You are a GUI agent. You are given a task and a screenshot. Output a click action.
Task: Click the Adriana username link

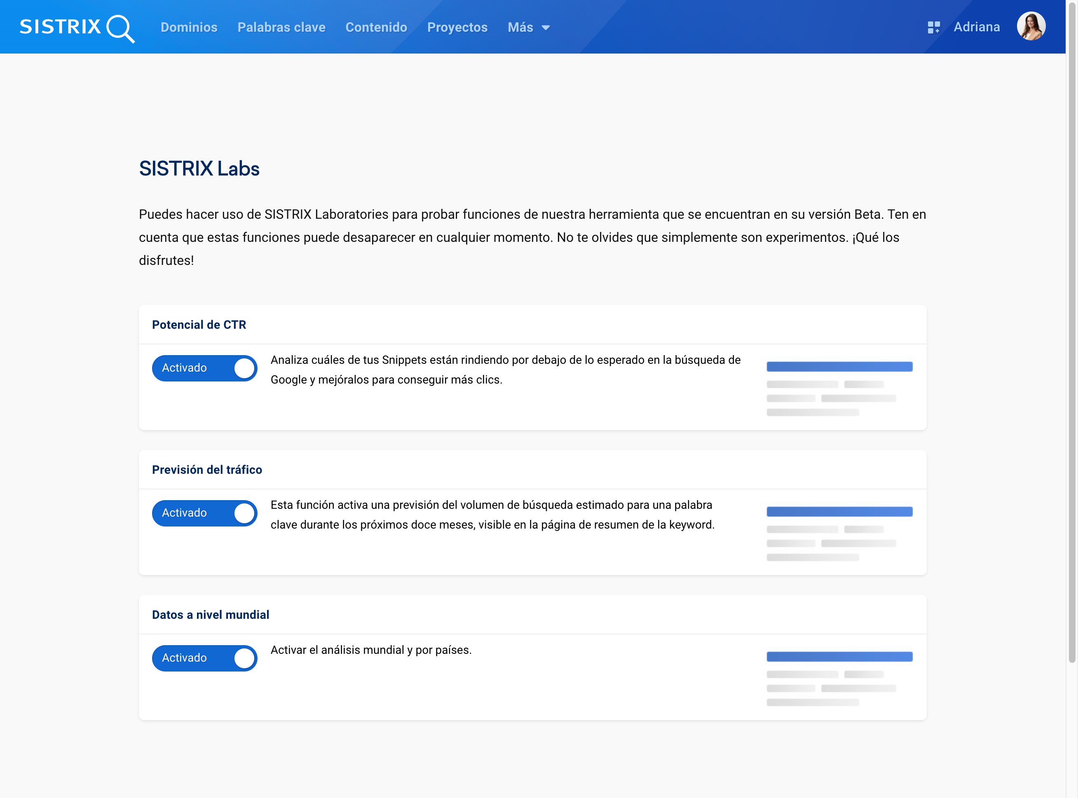click(x=977, y=27)
